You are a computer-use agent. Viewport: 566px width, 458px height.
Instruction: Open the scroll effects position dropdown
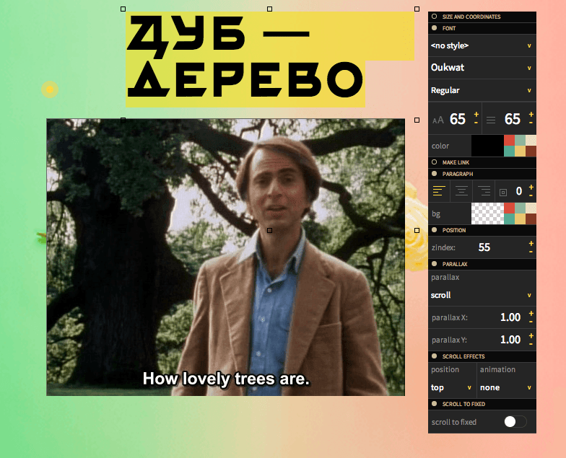coord(452,387)
